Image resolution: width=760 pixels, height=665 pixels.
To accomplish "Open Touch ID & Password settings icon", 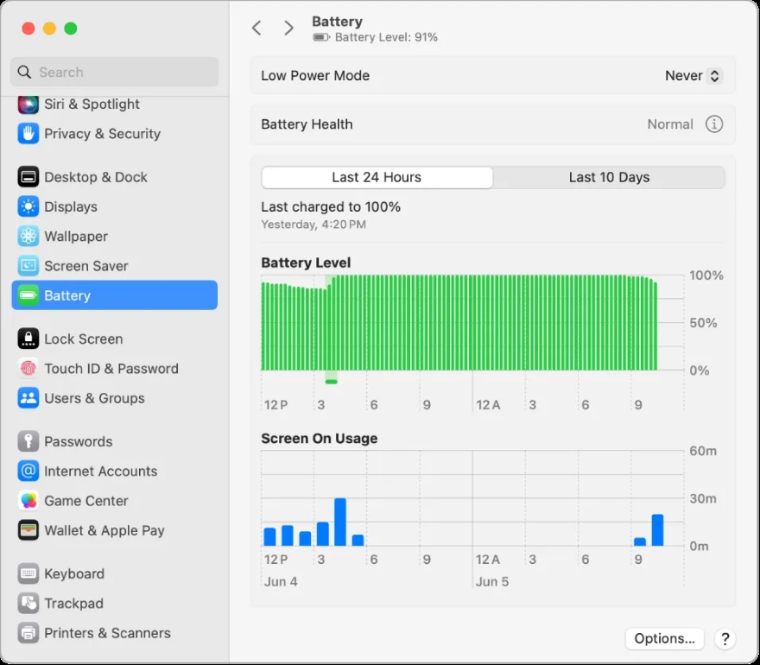I will click(27, 368).
